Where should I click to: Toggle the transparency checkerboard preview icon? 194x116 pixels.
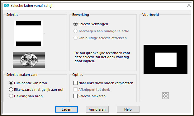click(x=165, y=95)
